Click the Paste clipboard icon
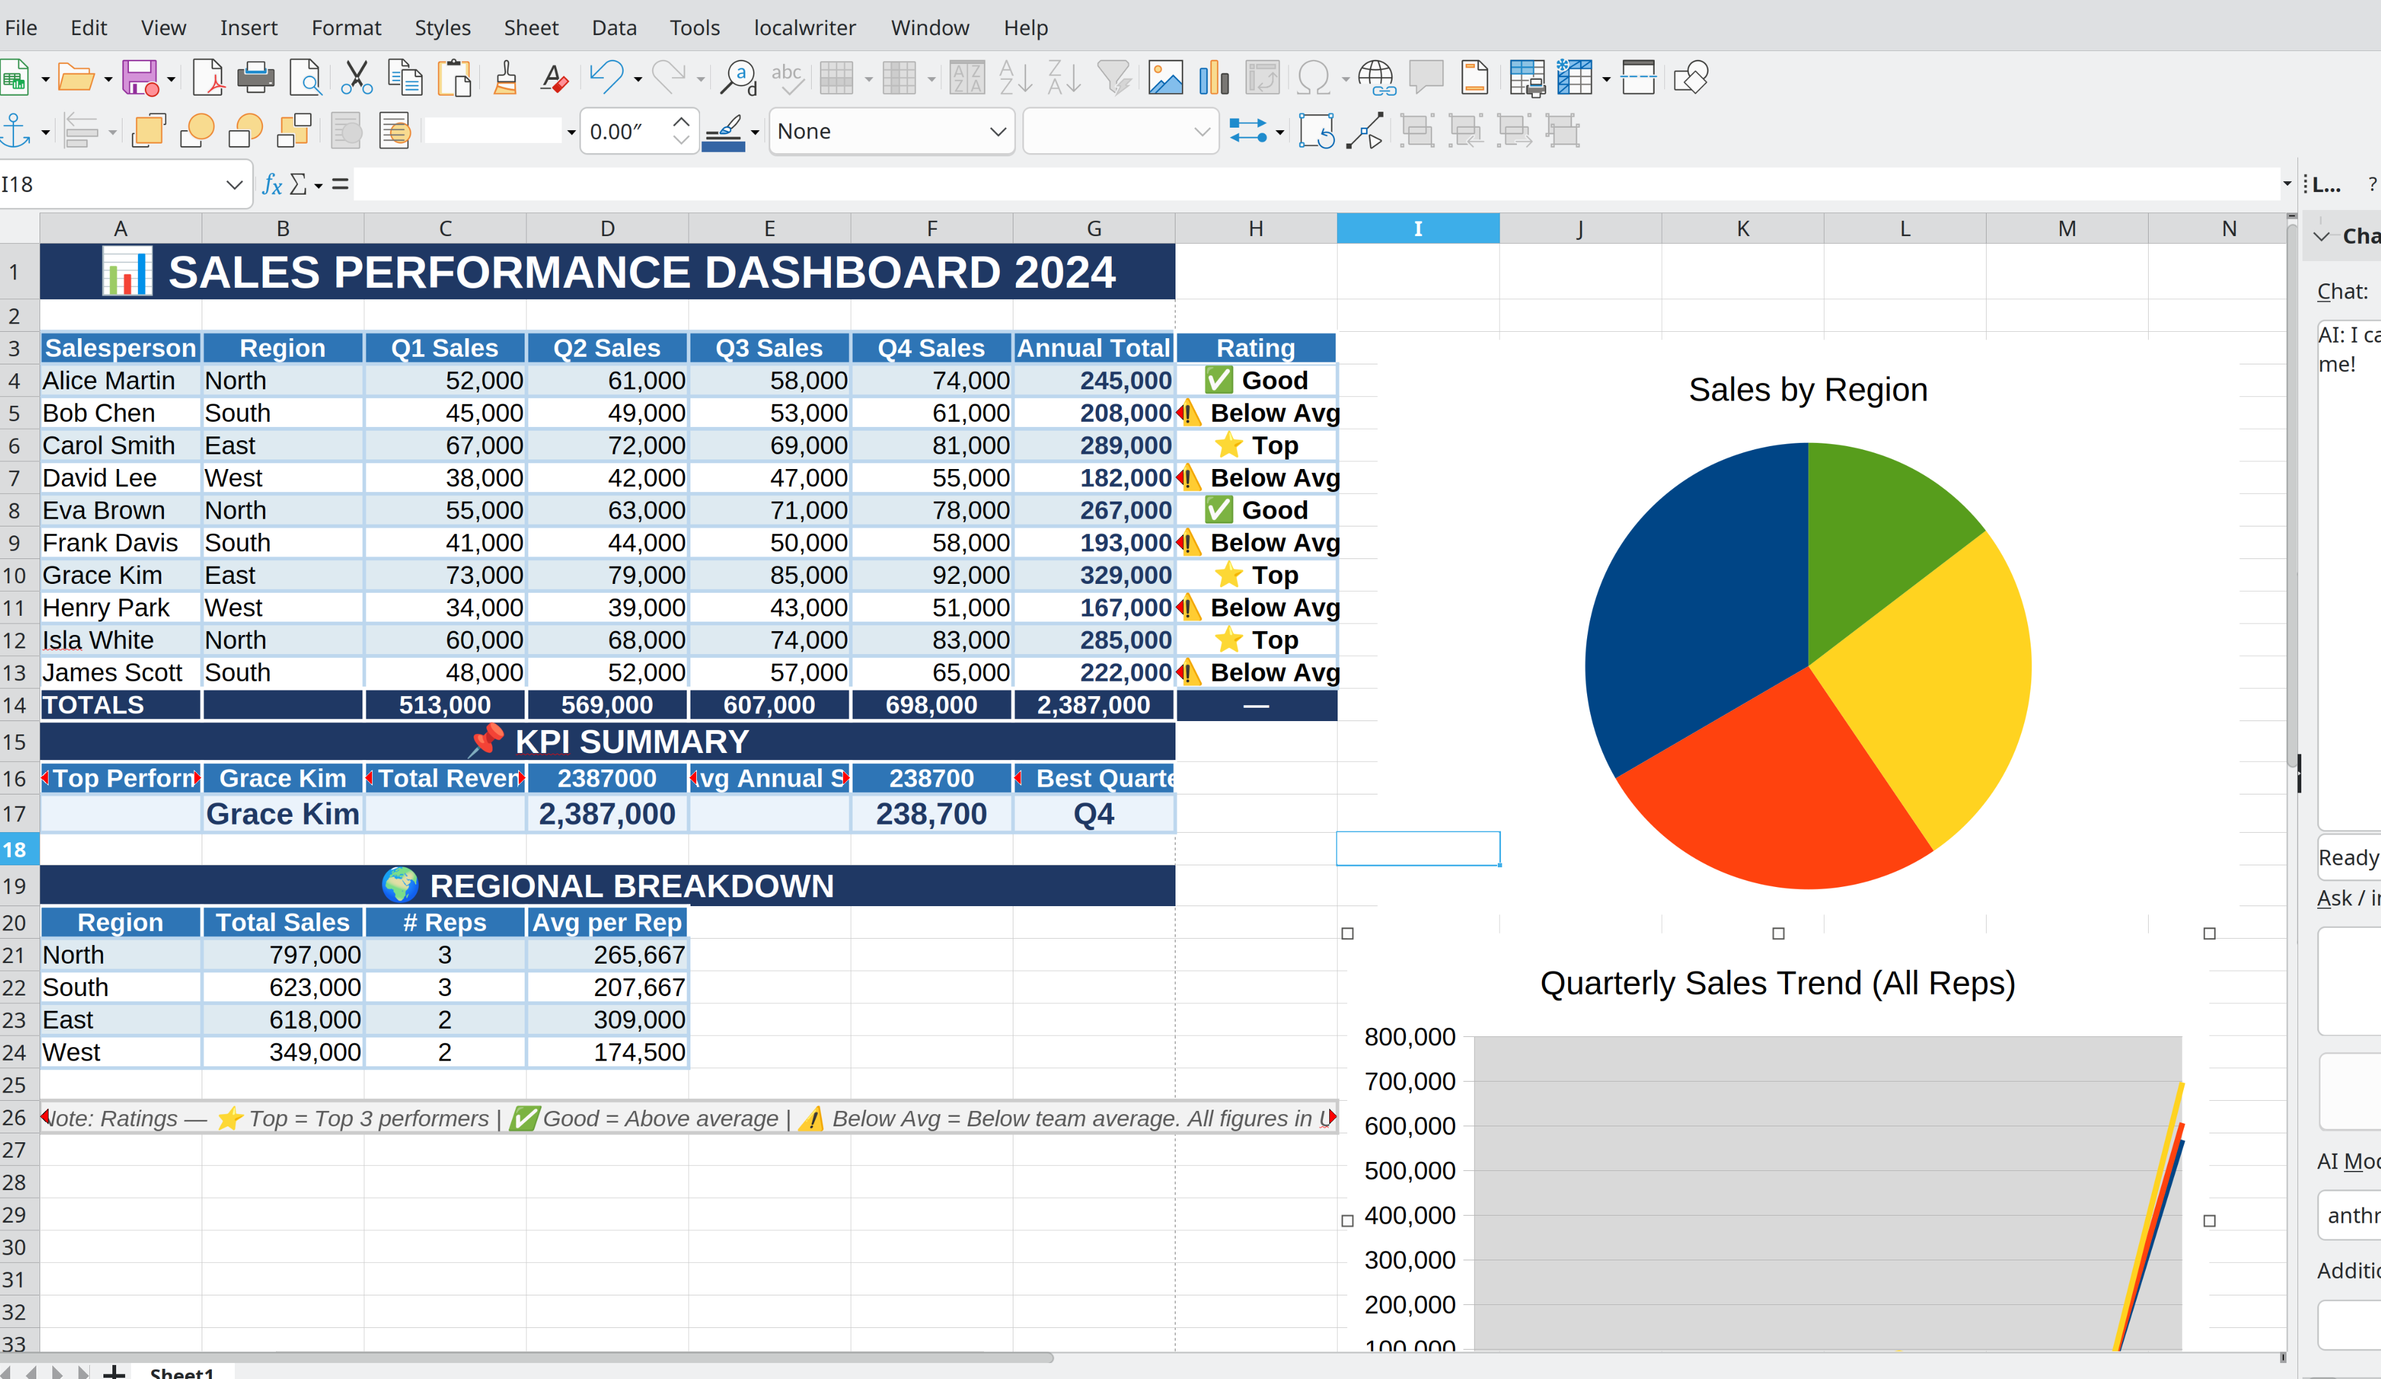This screenshot has height=1379, width=2381. pos(454,77)
